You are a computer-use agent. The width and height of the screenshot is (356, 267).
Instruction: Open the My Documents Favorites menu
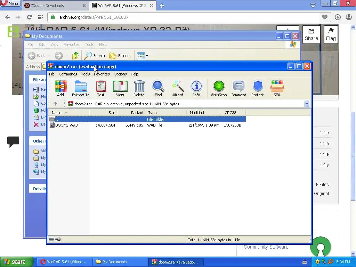pyautogui.click(x=72, y=44)
